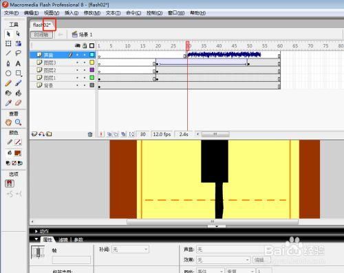Select the Lasso tool

tap(18, 54)
